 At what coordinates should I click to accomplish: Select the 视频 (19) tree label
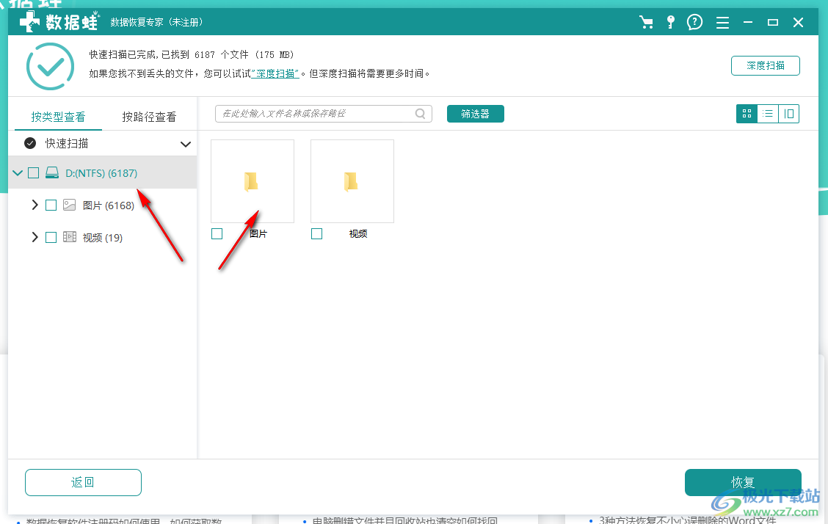pos(103,238)
